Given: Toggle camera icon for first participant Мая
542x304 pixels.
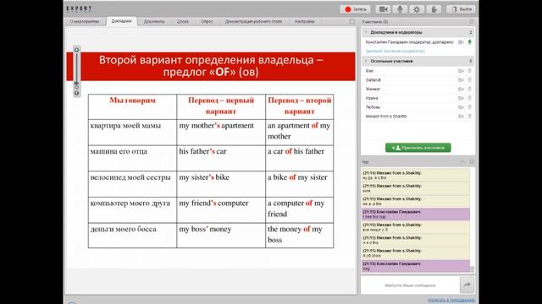Looking at the screenshot, I should coord(461,71).
